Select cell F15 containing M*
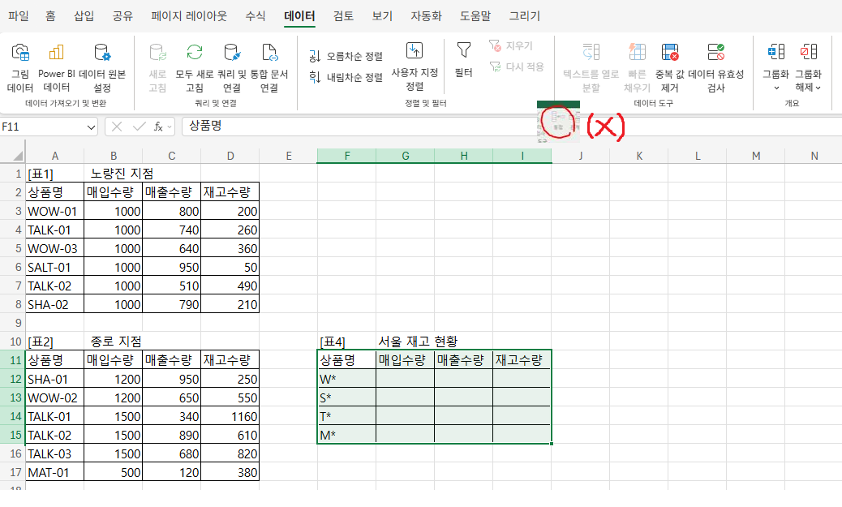 pyautogui.click(x=347, y=435)
